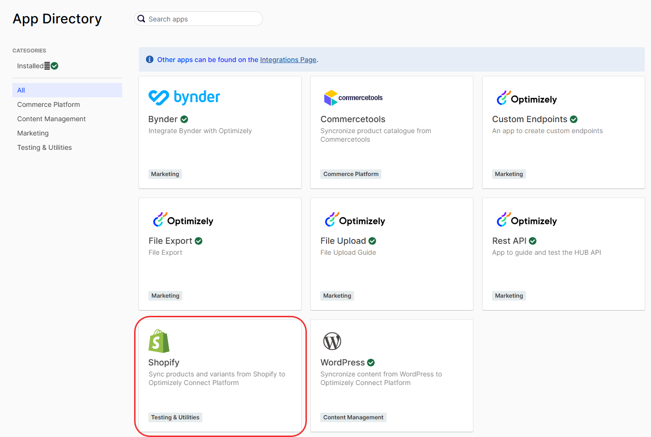
Task: Open the WordPress app title
Action: coord(343,363)
